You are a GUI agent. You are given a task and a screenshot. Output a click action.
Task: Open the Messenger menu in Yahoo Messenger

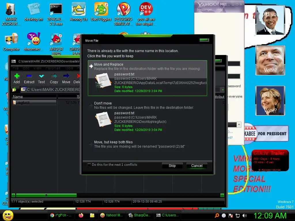coord(205,9)
